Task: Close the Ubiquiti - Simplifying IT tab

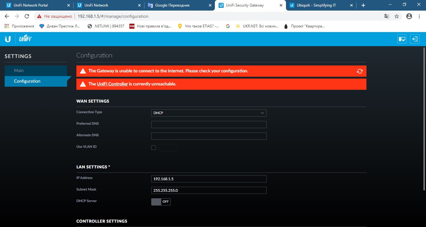Action: click(x=352, y=5)
